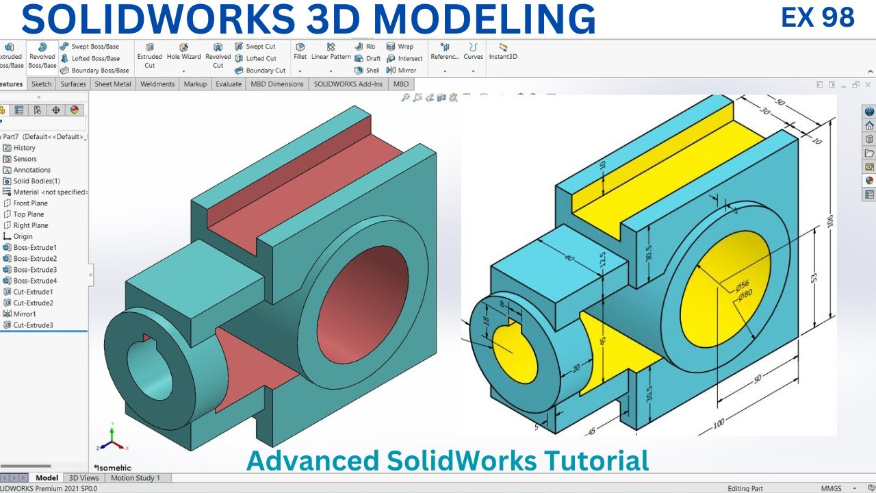
Task: Open SOLIDWORKS Add-Ins tab
Action: click(x=348, y=84)
